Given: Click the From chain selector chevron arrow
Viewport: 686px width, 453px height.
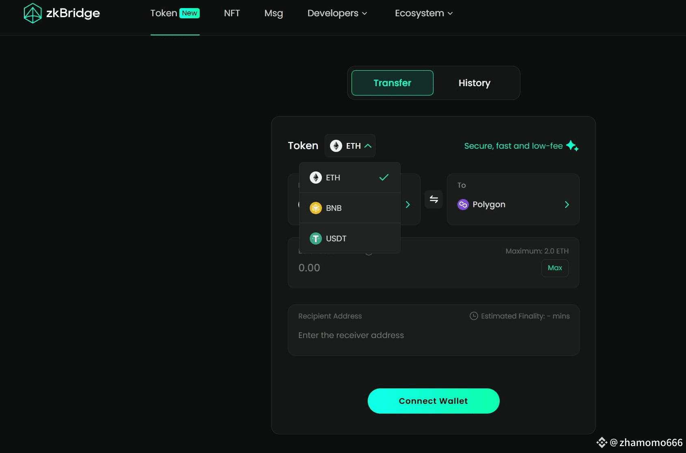Looking at the screenshot, I should point(408,205).
